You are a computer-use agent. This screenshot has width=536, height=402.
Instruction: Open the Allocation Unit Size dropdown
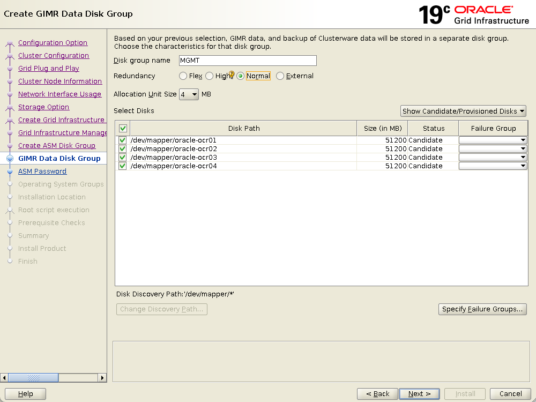click(189, 94)
